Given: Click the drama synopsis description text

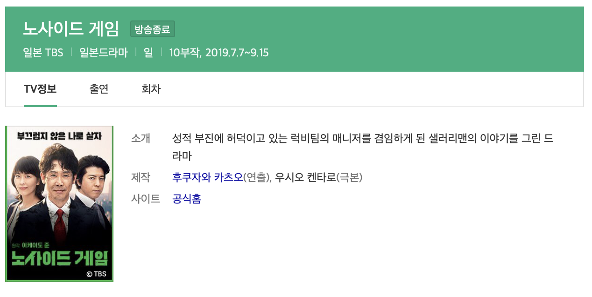Looking at the screenshot, I should tap(363, 147).
